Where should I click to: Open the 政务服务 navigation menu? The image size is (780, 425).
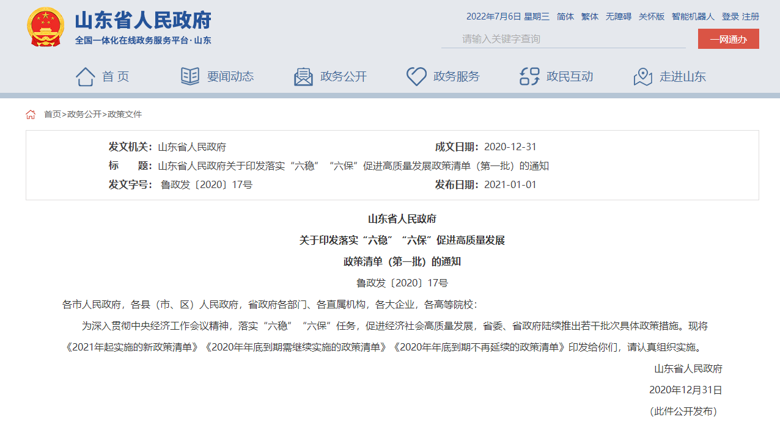456,76
